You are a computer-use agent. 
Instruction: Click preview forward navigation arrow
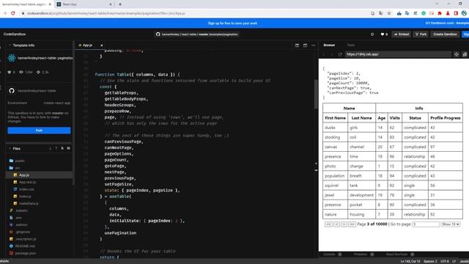coord(331,54)
